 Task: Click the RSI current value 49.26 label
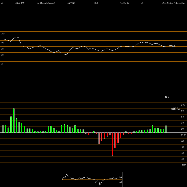pyautogui.click(x=172, y=46)
